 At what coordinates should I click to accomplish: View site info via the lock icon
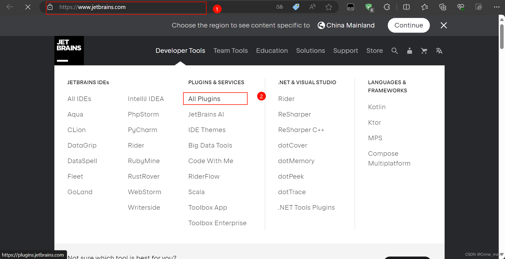pos(50,7)
